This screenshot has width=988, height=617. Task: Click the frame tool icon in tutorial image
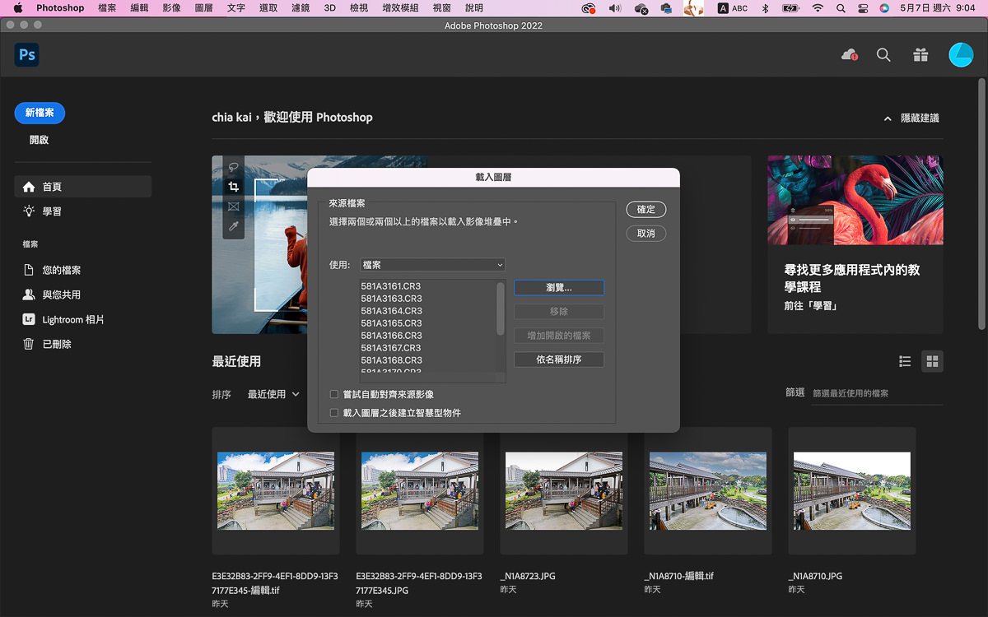(x=233, y=206)
